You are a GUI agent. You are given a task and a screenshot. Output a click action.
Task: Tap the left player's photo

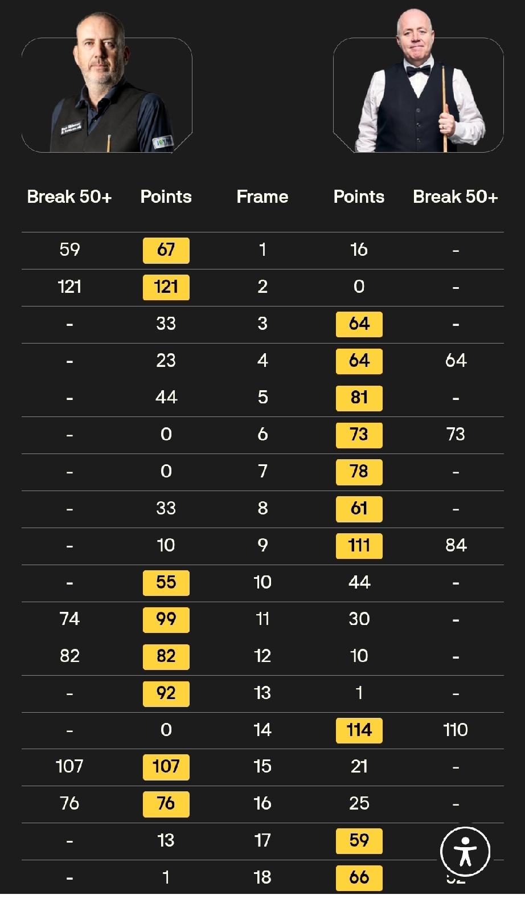pyautogui.click(x=107, y=83)
